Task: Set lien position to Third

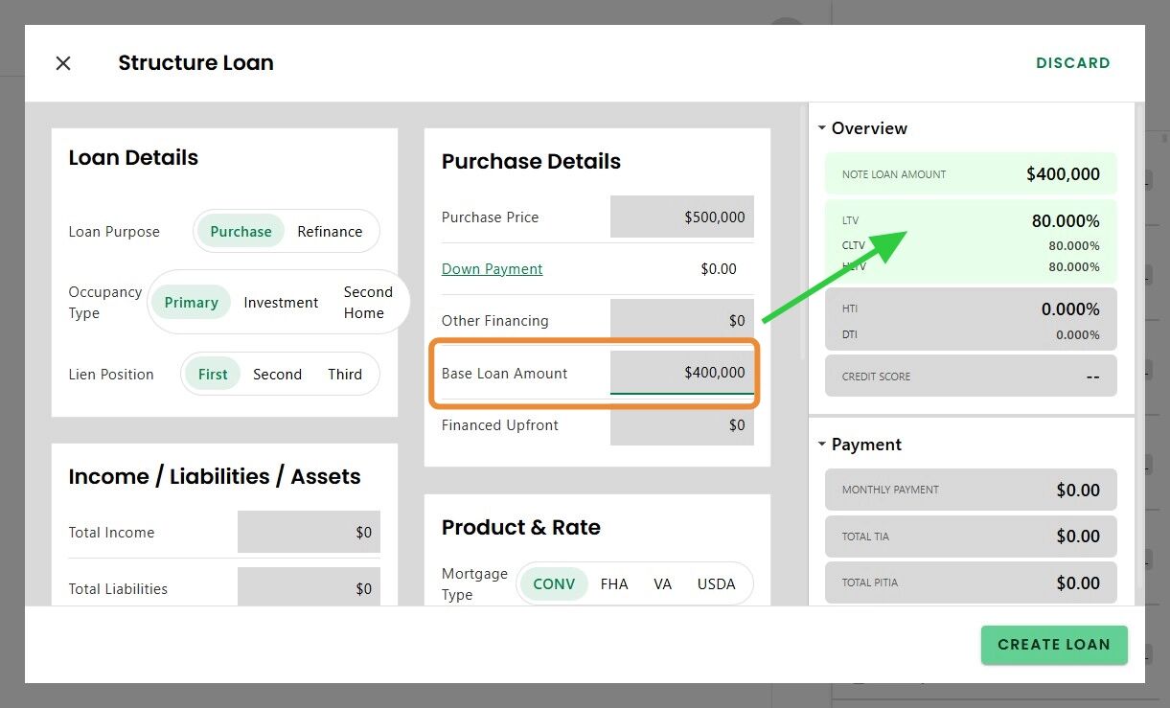Action: coord(345,375)
